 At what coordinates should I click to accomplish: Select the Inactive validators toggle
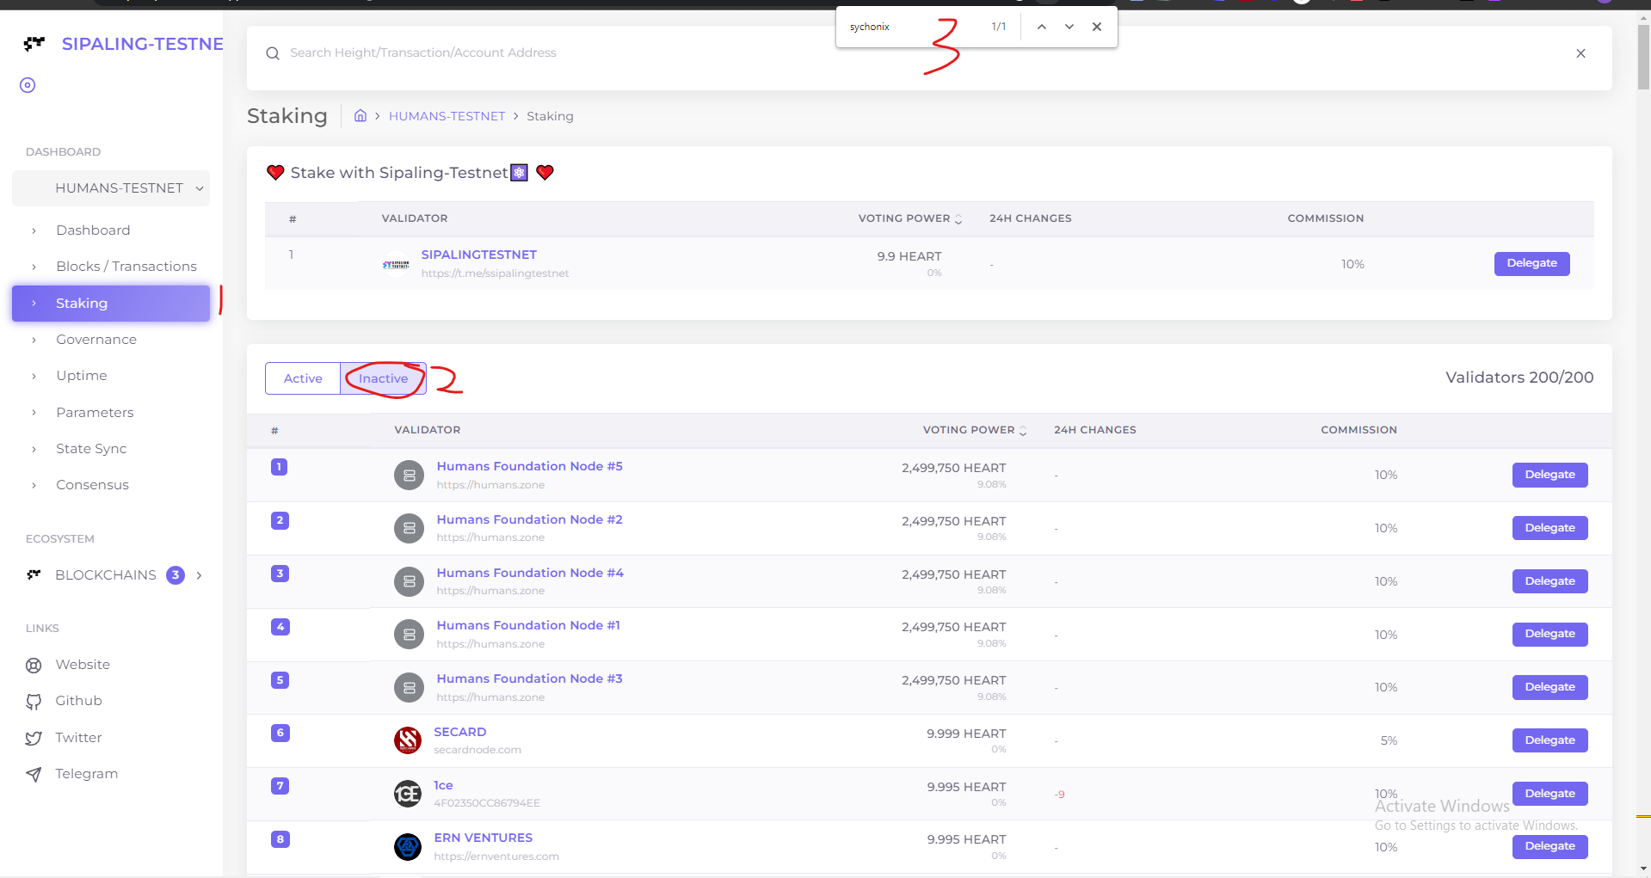(x=383, y=378)
